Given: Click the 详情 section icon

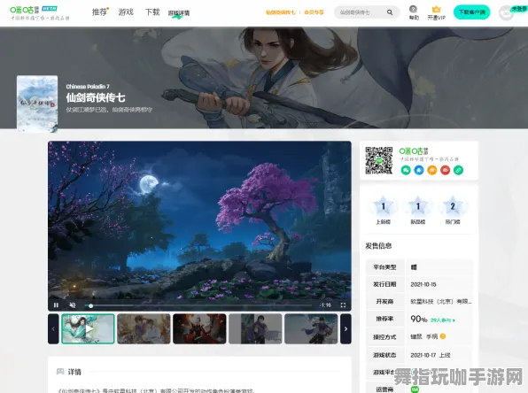Looking at the screenshot, I should tap(60, 372).
